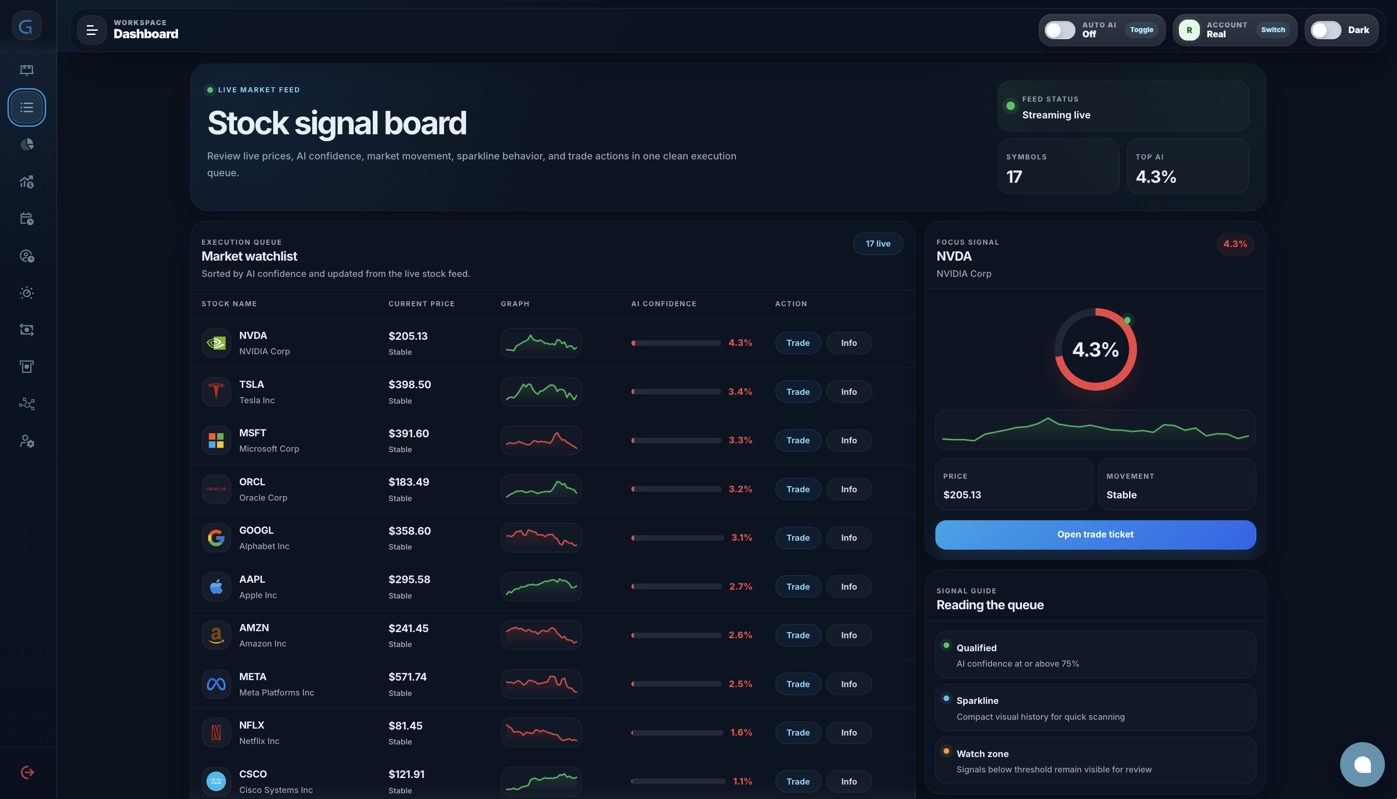Click Info for CSCO

(x=849, y=781)
